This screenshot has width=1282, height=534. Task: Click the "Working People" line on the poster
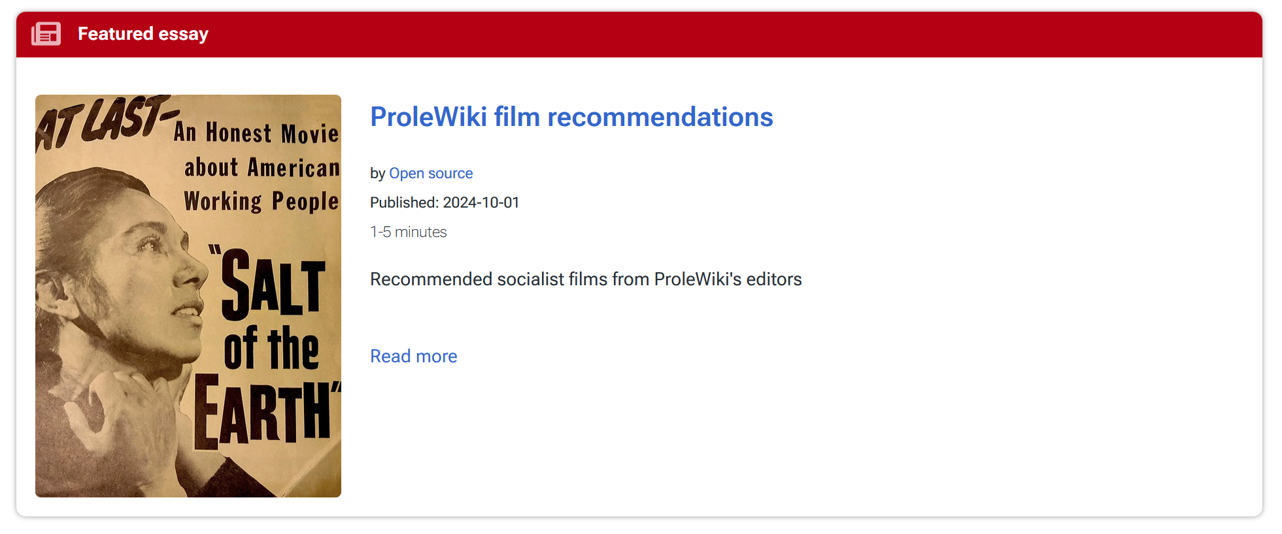pos(261,202)
